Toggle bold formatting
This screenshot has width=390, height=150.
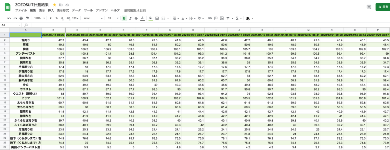[124, 18]
